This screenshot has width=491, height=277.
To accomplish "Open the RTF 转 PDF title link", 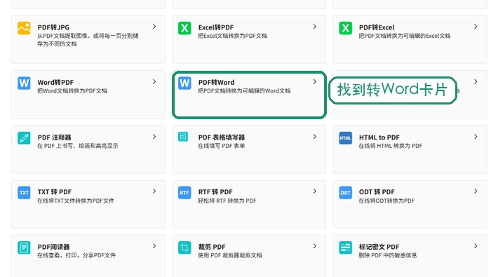I will click(215, 192).
